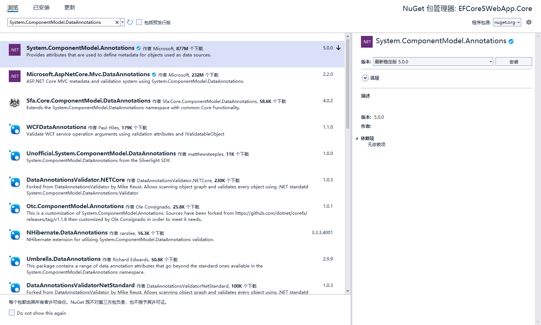This screenshot has height=325, width=541.
Task: Click the download arrow for System.ComponentModel.Annotations
Action: [338, 48]
